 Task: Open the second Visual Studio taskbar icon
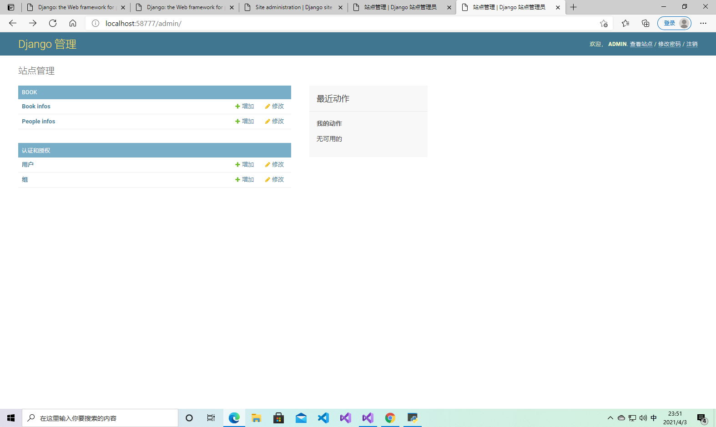368,418
